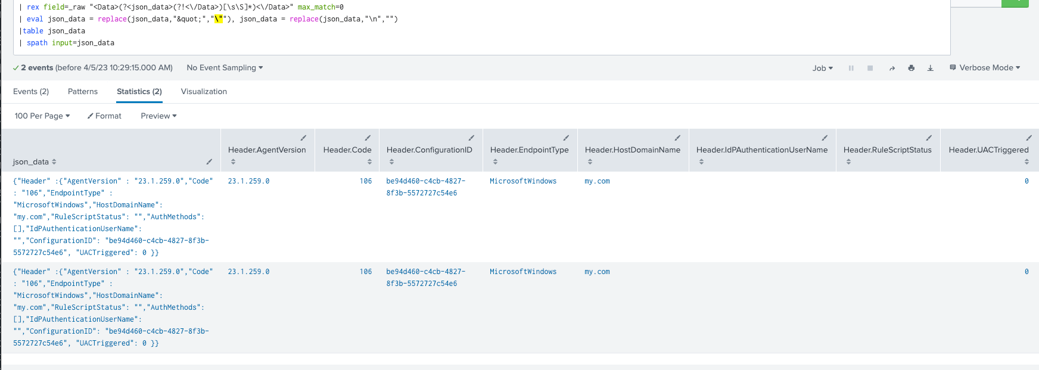Click MicrosoftWindows in the first row

tap(523, 181)
